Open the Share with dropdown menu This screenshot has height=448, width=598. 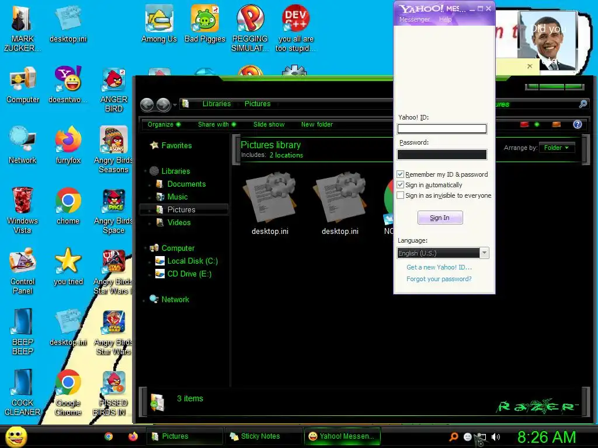coord(217,125)
